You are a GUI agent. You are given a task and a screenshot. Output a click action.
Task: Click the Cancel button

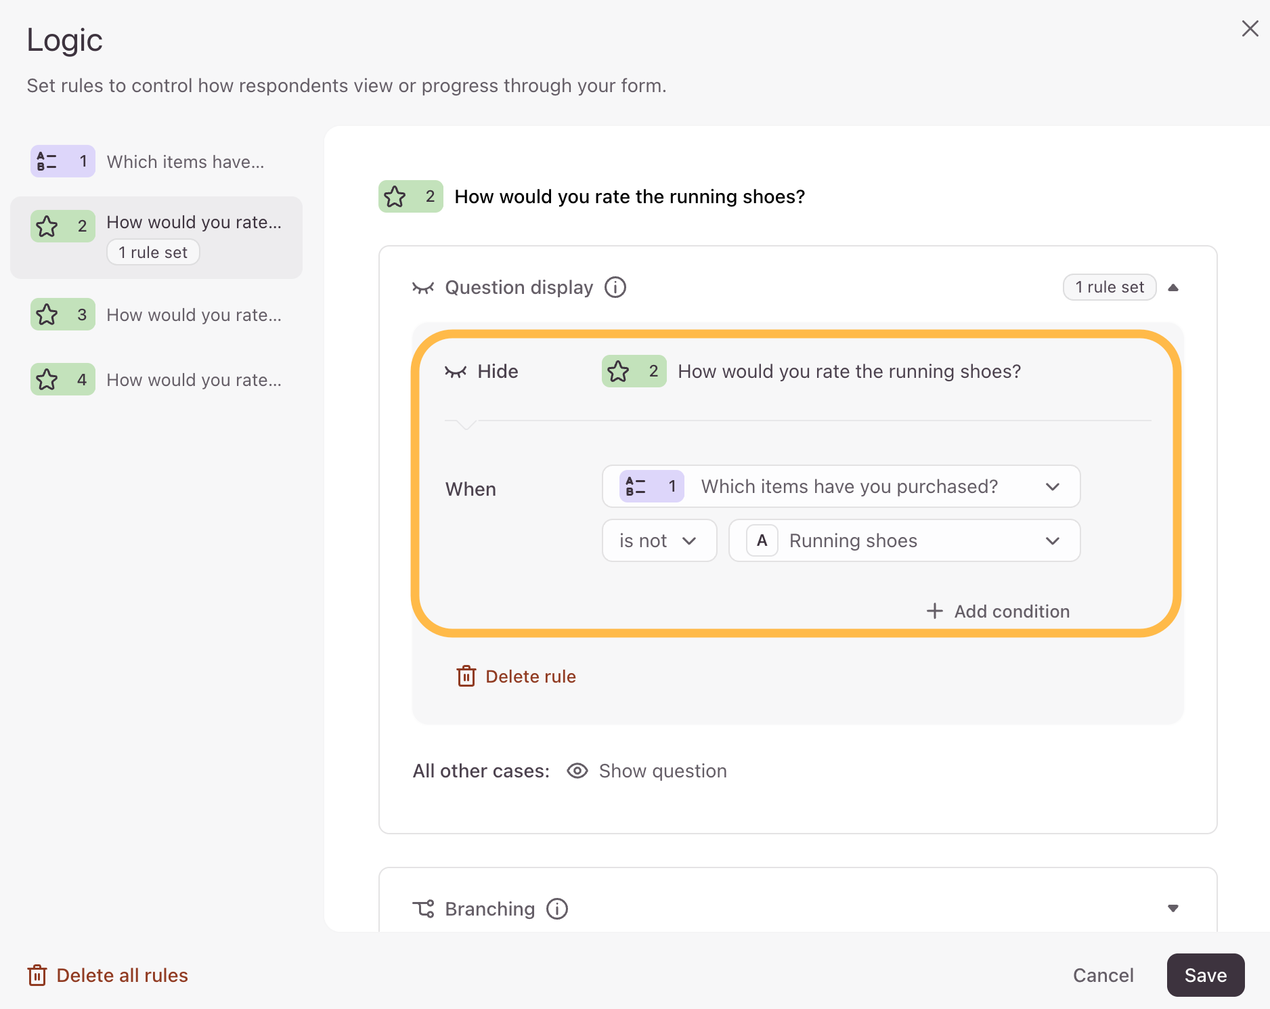(x=1103, y=975)
